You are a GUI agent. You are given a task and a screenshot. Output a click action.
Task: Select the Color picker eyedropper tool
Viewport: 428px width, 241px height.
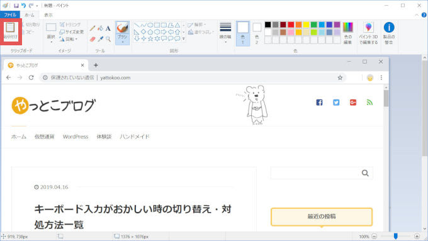(101, 39)
